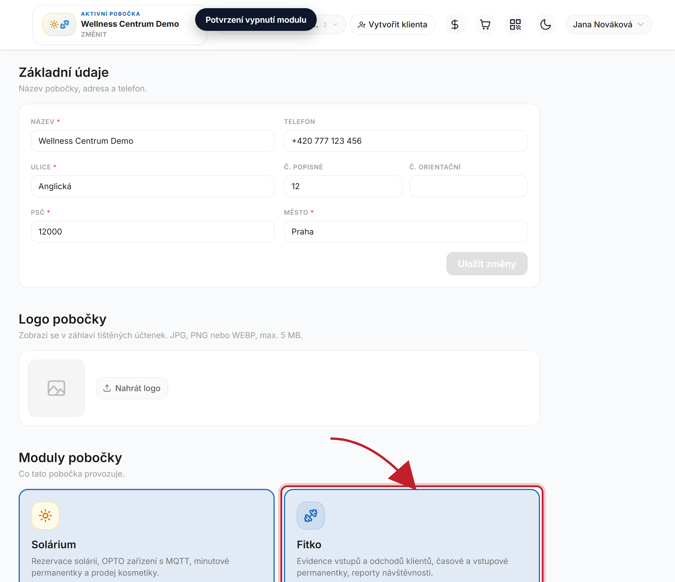Click the Solárium sun module icon
Screen dimensions: 675x582
point(45,516)
